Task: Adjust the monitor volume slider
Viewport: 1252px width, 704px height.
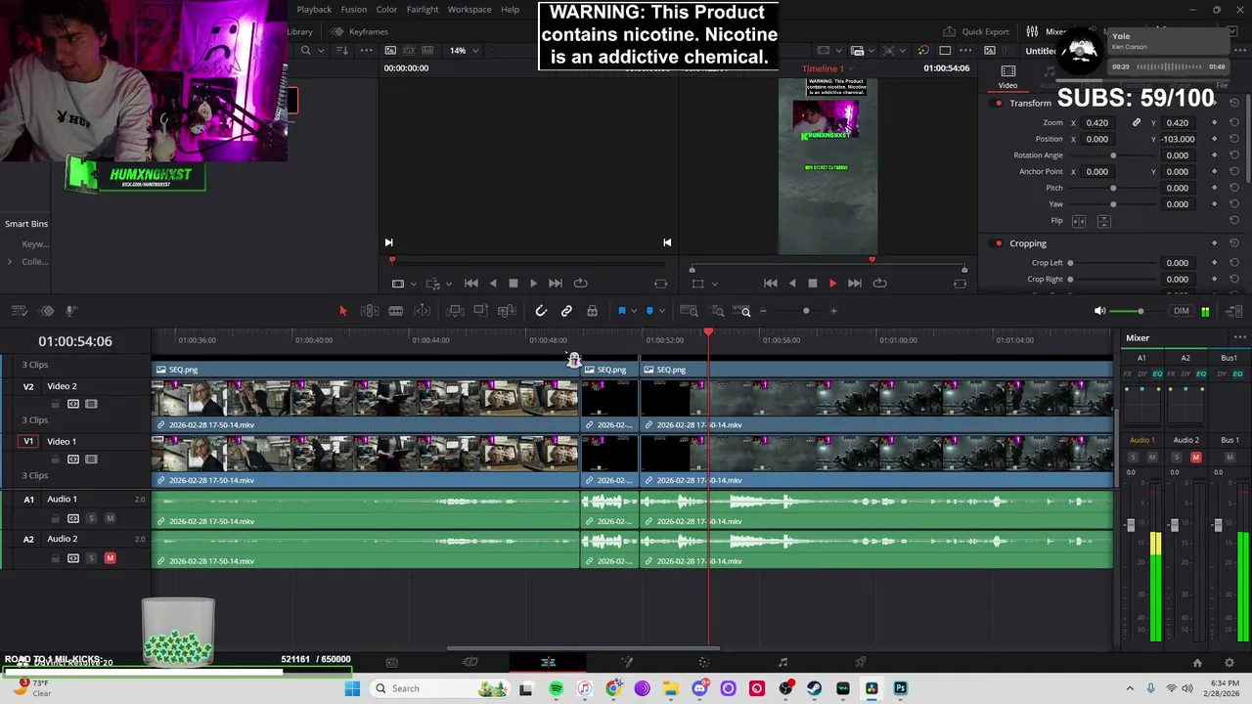Action: tap(1140, 311)
